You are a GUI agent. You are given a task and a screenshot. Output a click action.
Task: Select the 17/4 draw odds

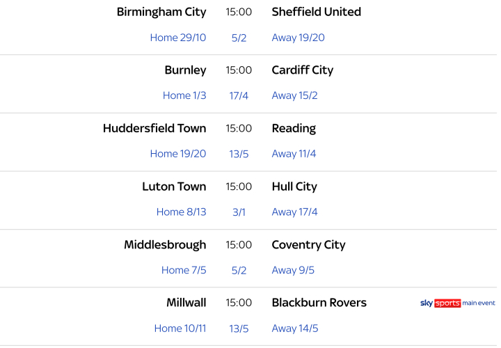239,95
